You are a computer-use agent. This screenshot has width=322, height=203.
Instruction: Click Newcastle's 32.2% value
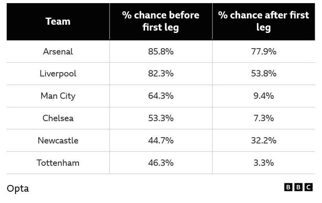264,140
